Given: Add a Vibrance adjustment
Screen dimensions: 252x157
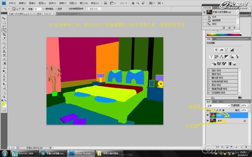Looking at the screenshot, I should tap(211, 57).
